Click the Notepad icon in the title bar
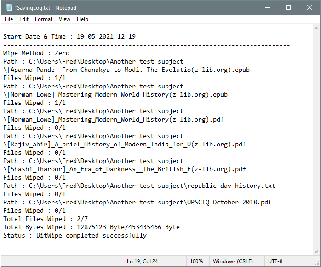The width and height of the screenshot is (321, 267). point(8,8)
